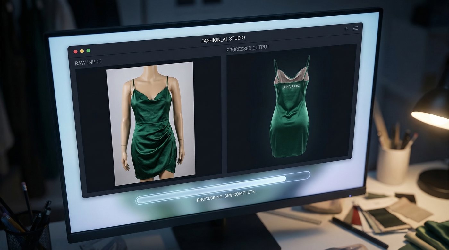Expand app options via the menu lines icon

pyautogui.click(x=355, y=28)
